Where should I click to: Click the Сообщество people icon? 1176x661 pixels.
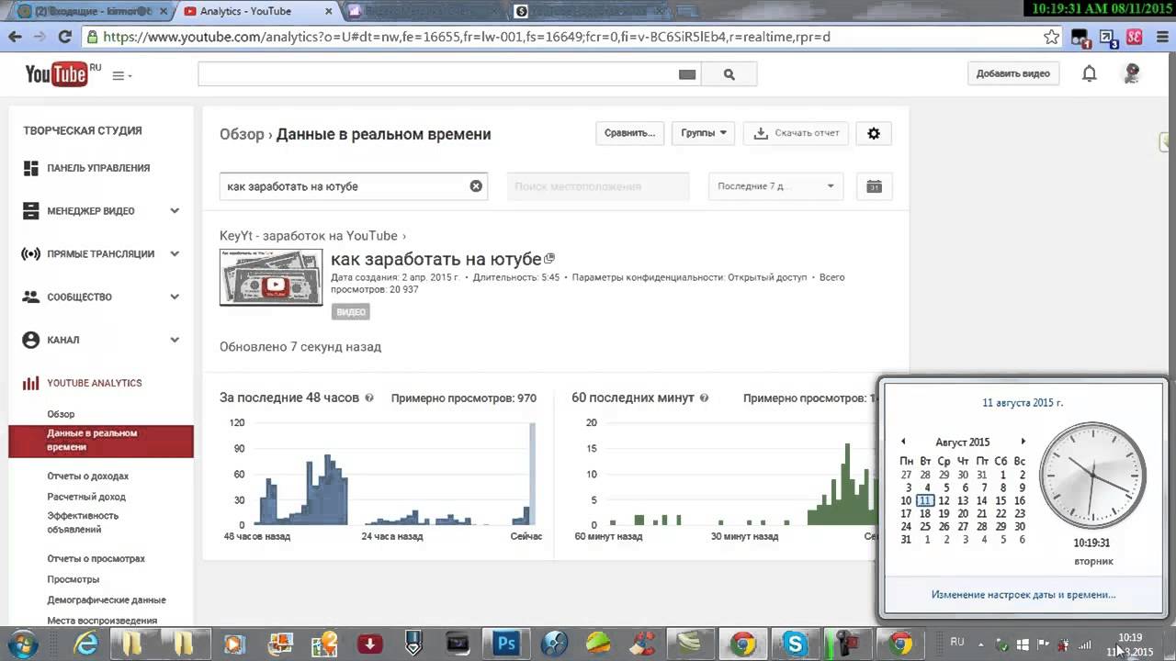click(x=31, y=297)
